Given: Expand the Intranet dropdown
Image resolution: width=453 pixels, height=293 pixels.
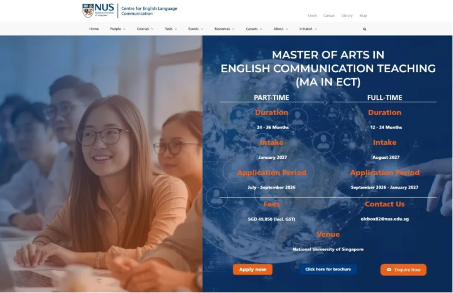Looking at the screenshot, I should point(308,29).
